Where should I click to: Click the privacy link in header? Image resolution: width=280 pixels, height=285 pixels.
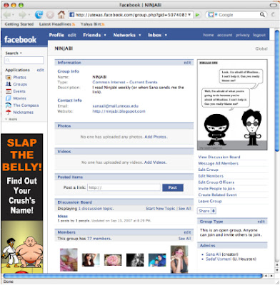pos(243,35)
